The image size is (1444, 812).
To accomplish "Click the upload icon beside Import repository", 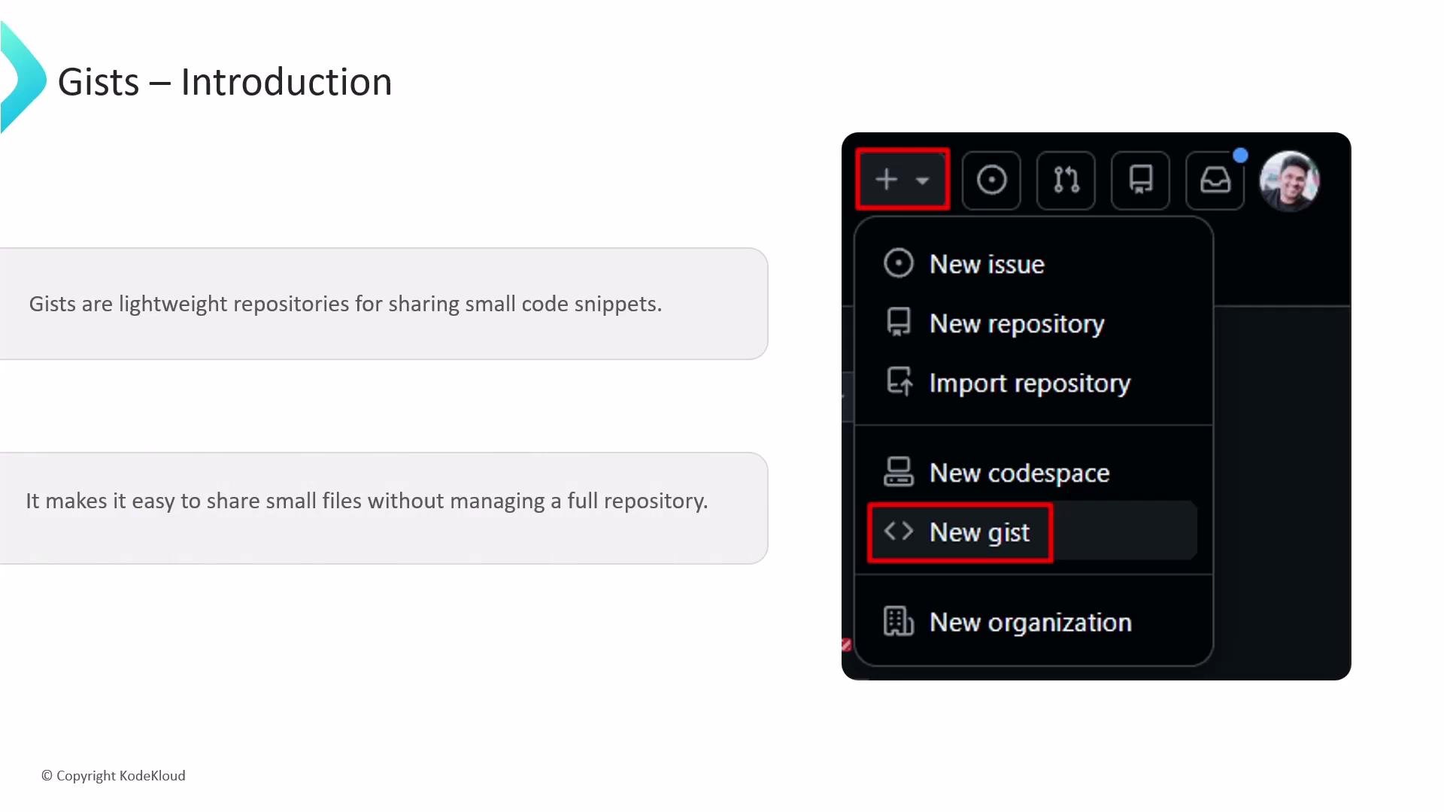I will [899, 381].
